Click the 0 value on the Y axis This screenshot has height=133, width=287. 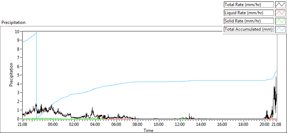[x=18, y=119]
